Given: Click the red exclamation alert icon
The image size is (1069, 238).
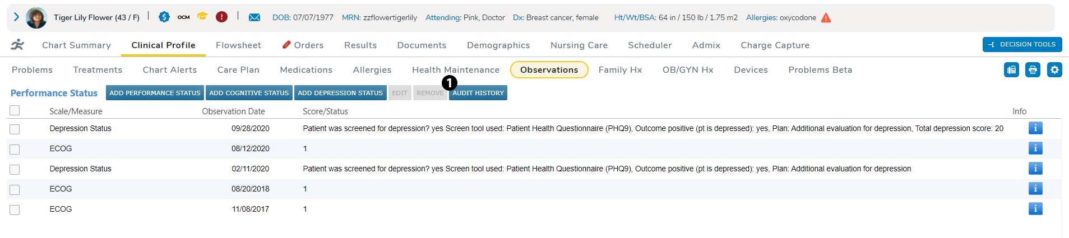Looking at the screenshot, I should tap(222, 17).
